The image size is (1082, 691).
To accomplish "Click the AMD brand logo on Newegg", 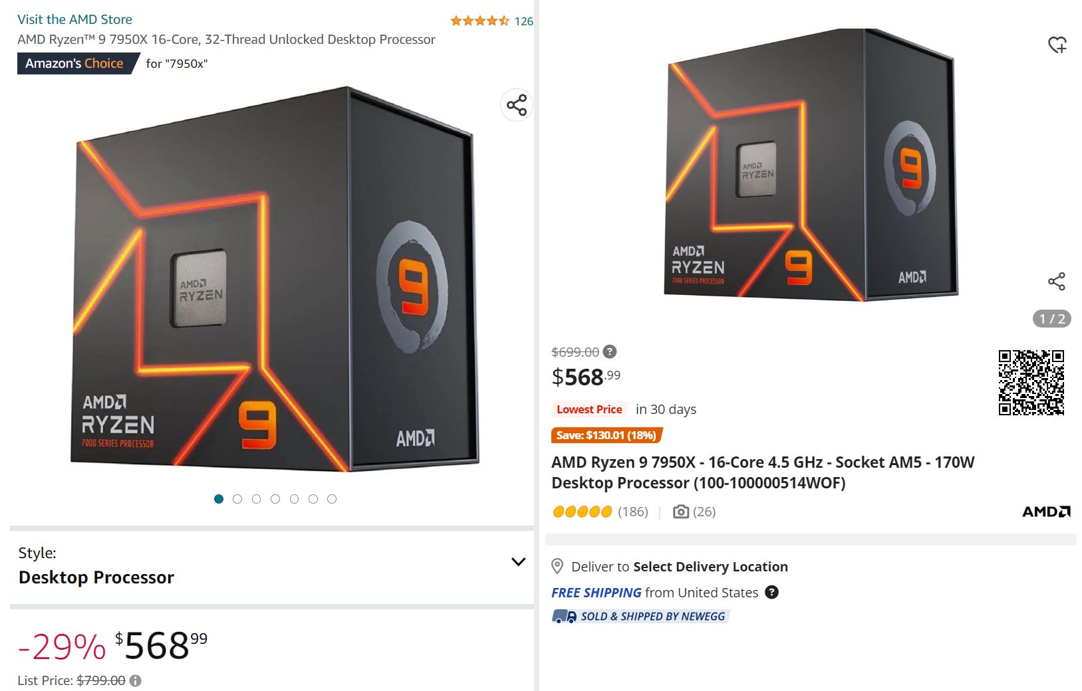I will (x=1046, y=512).
